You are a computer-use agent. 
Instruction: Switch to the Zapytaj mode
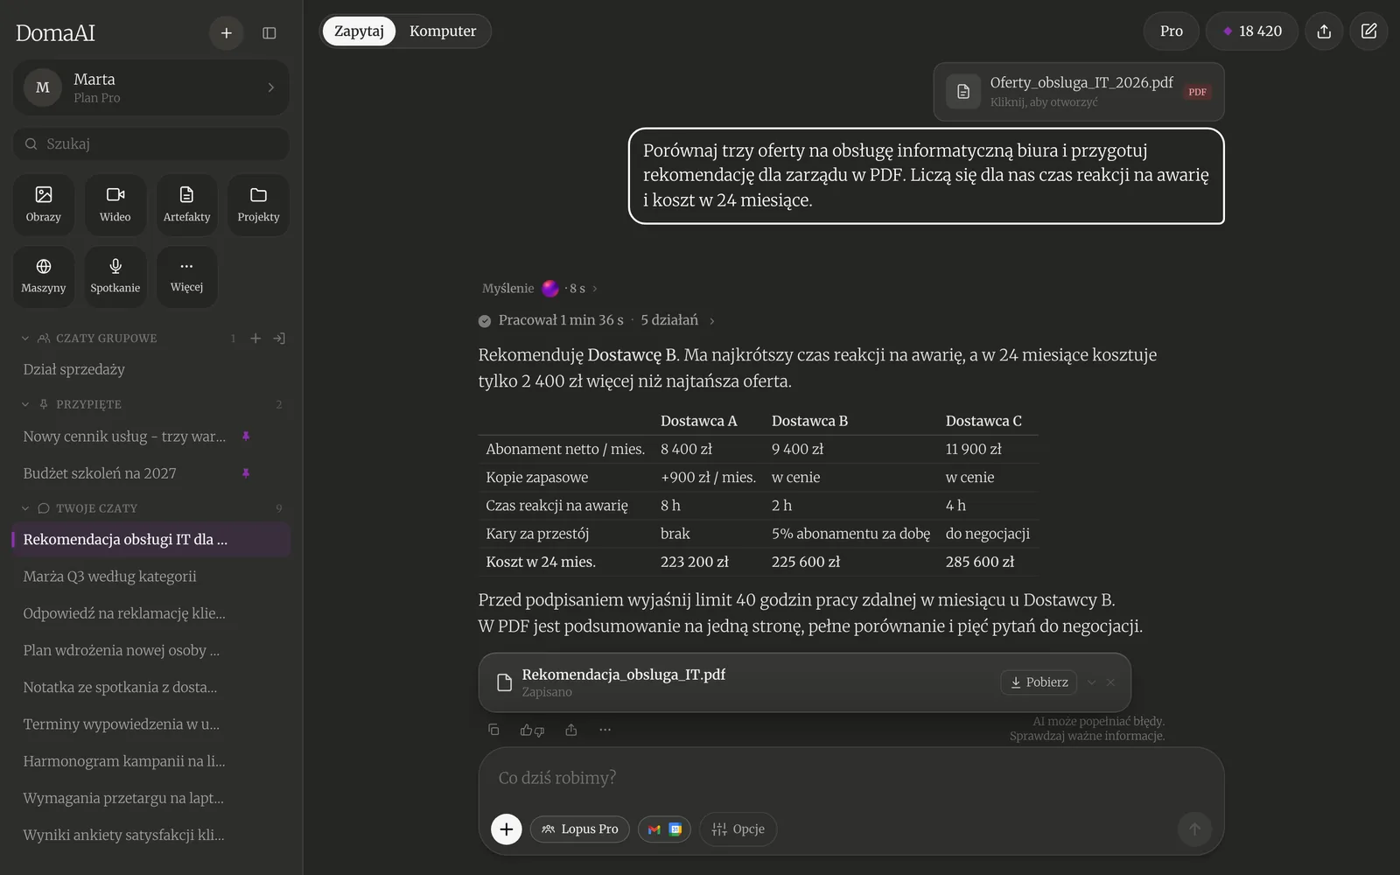coord(359,31)
